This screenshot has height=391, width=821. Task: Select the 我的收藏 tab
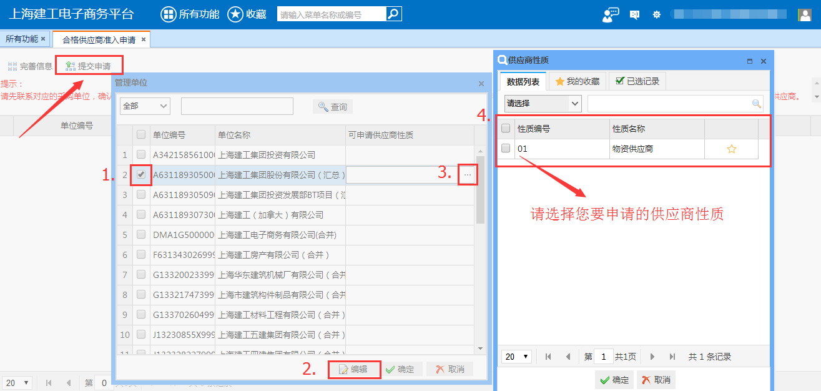[x=577, y=81]
